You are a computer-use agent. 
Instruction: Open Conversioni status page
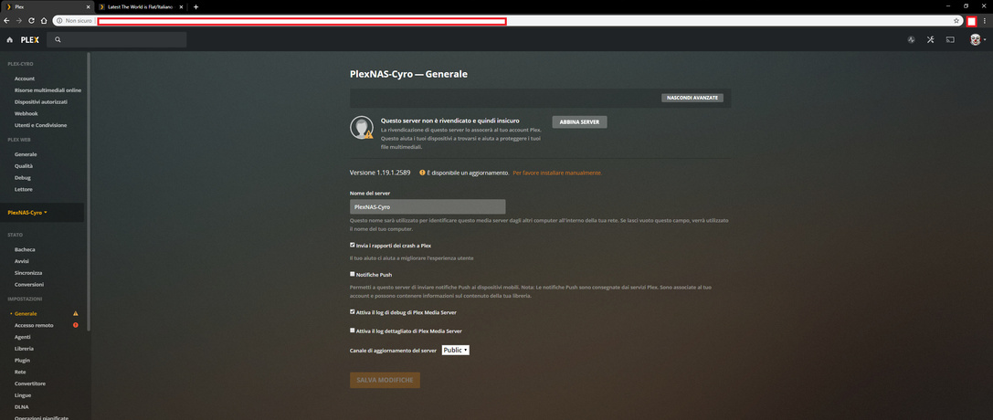(29, 285)
